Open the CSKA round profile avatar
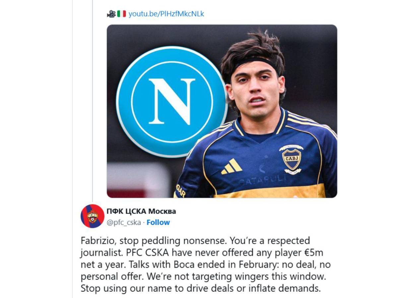The image size is (398, 298). (93, 216)
